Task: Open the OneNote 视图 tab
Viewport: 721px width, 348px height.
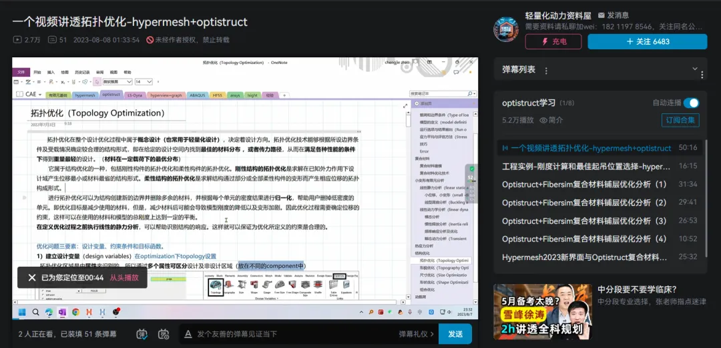Action: coord(113,72)
